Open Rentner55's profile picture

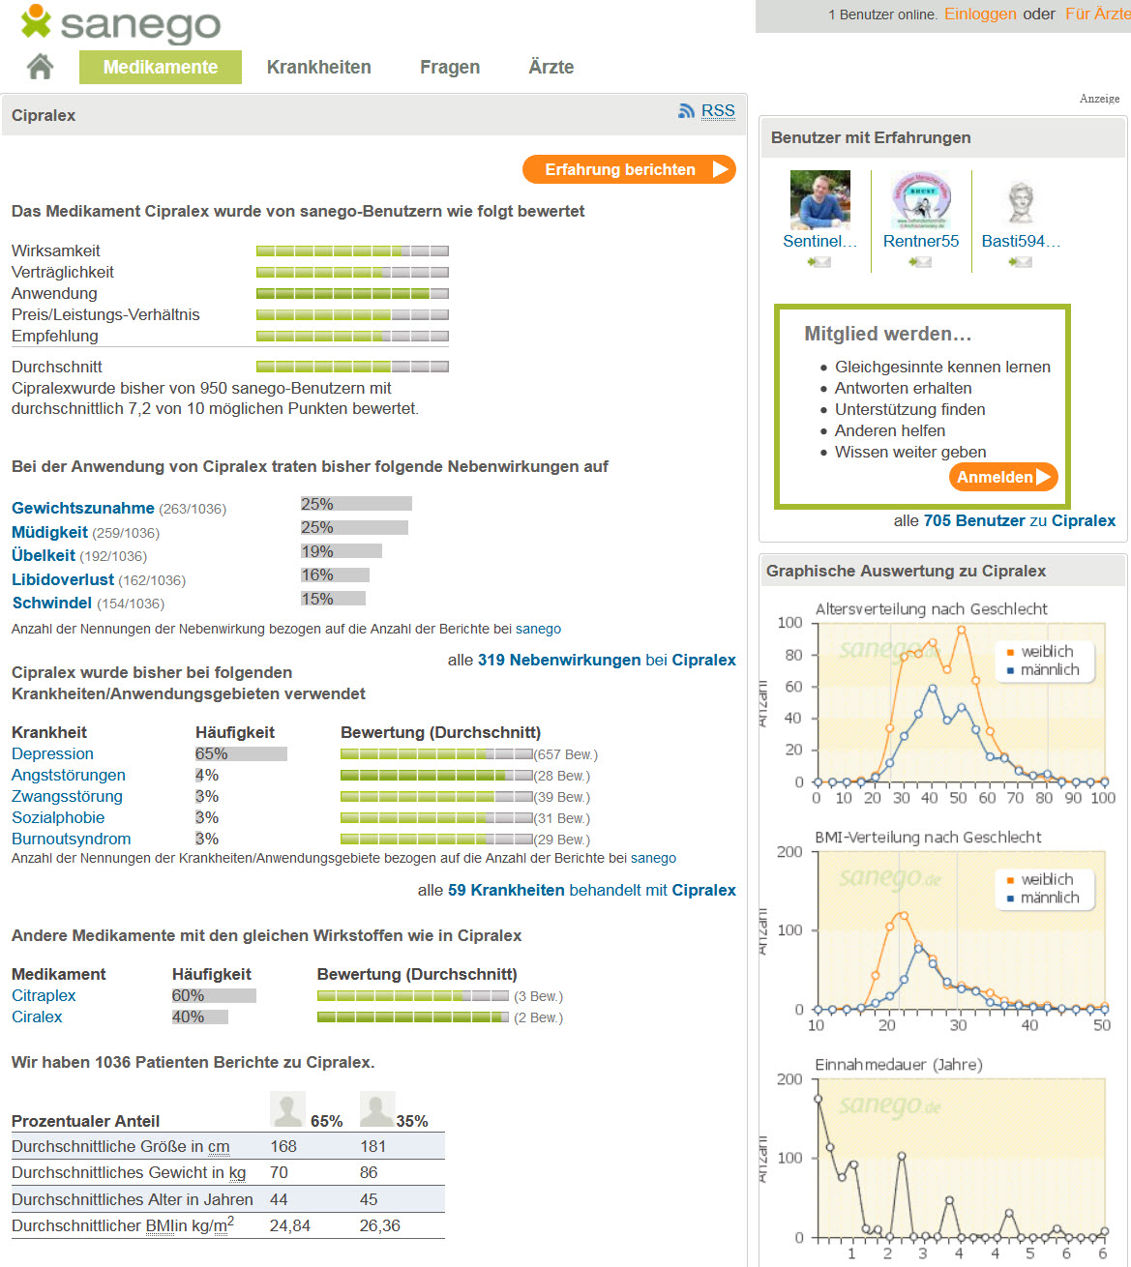(921, 200)
